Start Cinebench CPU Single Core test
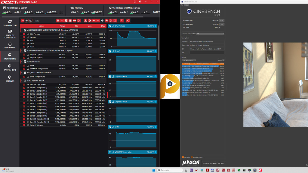The height and width of the screenshot is (173, 308). pyautogui.click(x=222, y=24)
